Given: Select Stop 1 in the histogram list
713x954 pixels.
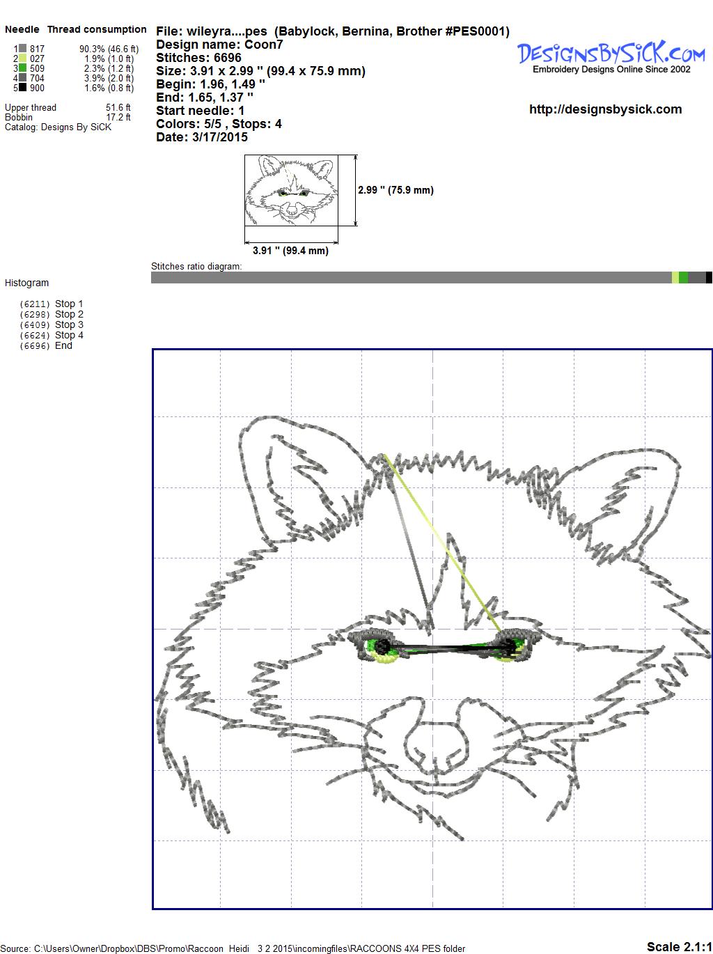Looking at the screenshot, I should (x=68, y=304).
